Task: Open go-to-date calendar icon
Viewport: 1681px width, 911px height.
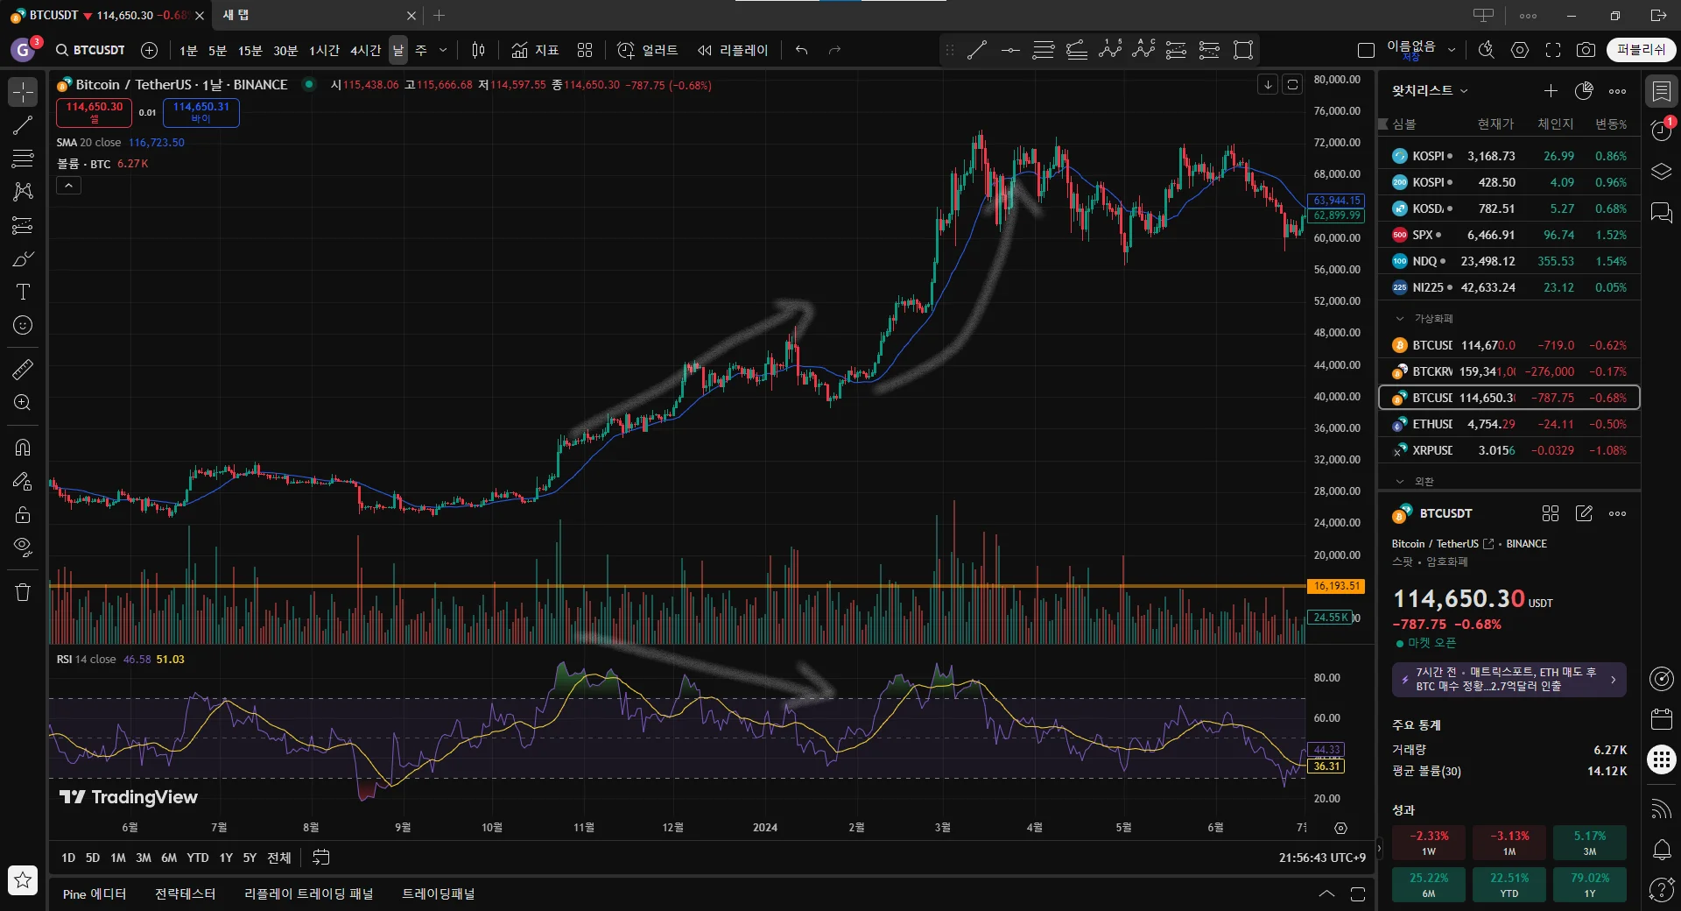Action: (x=321, y=858)
